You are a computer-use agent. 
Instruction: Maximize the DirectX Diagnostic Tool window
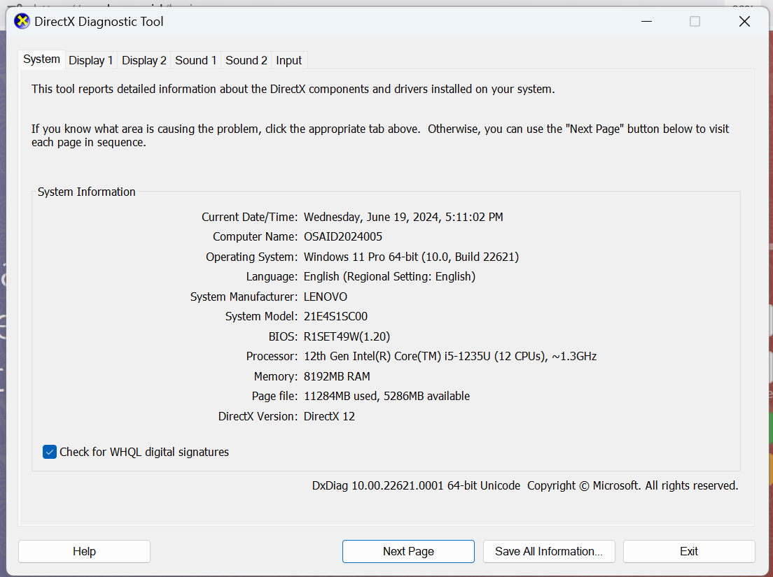(695, 22)
